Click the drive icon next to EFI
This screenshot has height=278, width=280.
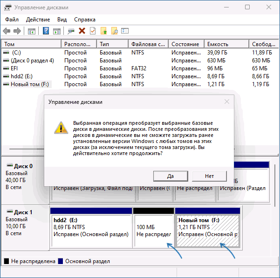pos(6,68)
